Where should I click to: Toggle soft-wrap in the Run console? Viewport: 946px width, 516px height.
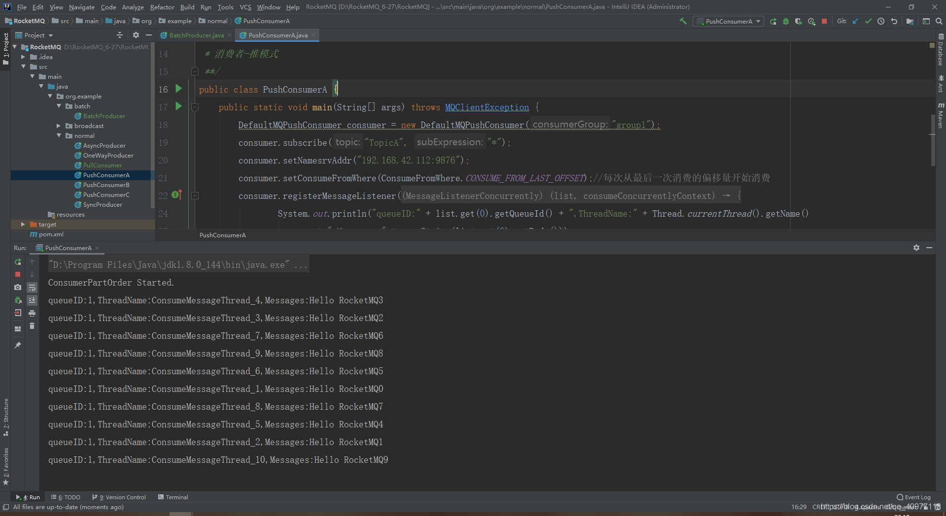click(x=32, y=288)
